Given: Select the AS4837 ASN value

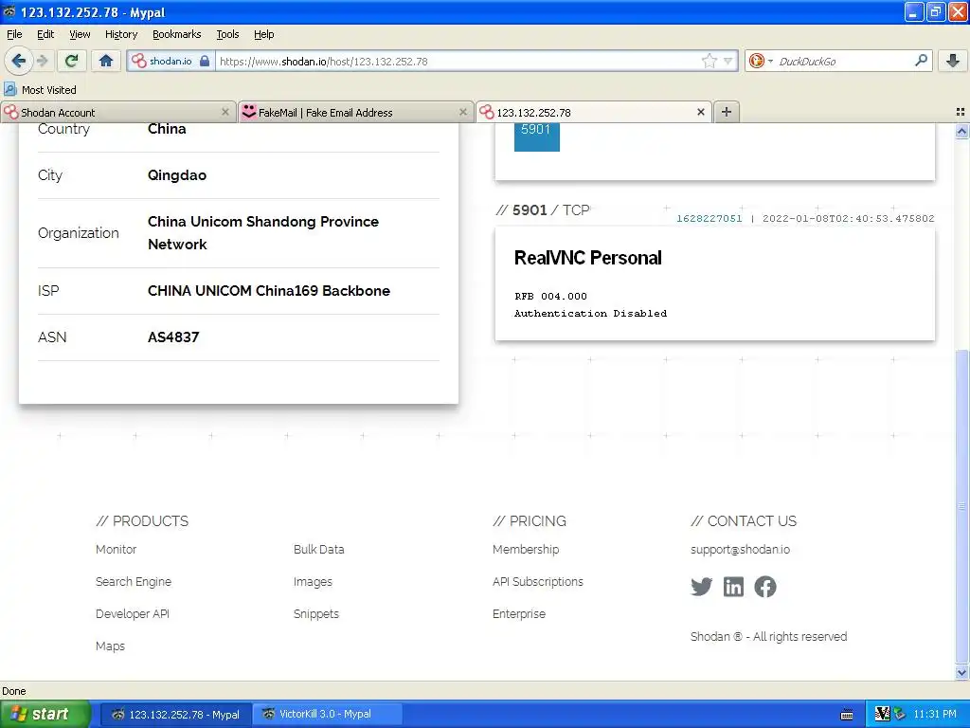Looking at the screenshot, I should coord(173,337).
